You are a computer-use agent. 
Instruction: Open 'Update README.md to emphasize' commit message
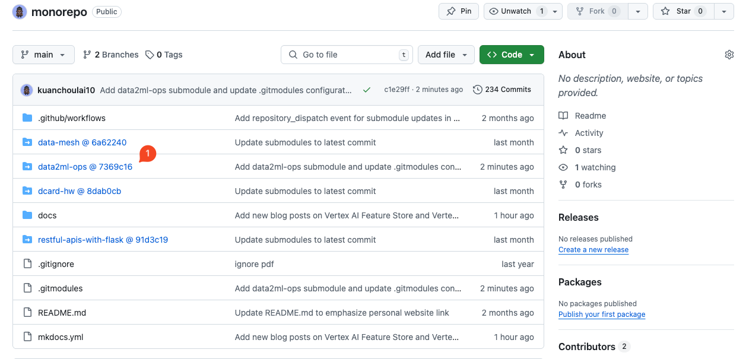coord(342,313)
